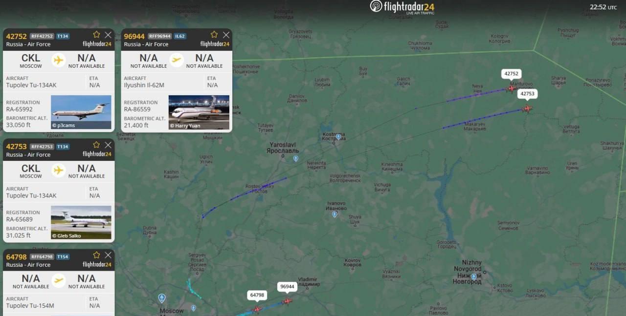Open Il-62M RA-86559 aircraft photo
The width and height of the screenshot is (626, 316).
[199, 112]
